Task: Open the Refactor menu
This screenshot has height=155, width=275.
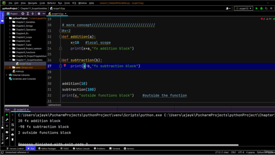Action: point(52,3)
